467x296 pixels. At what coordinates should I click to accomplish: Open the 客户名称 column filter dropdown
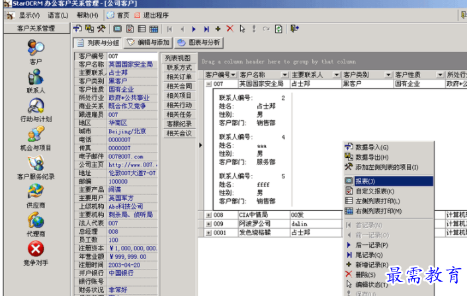(x=284, y=75)
